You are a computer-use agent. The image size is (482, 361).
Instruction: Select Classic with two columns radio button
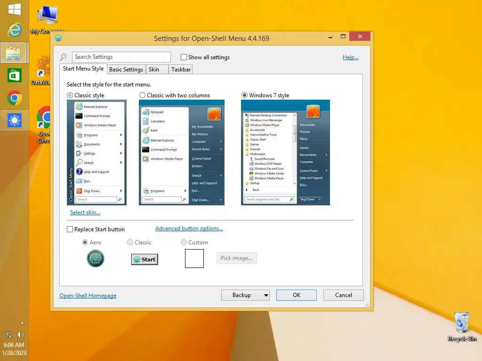coord(142,95)
